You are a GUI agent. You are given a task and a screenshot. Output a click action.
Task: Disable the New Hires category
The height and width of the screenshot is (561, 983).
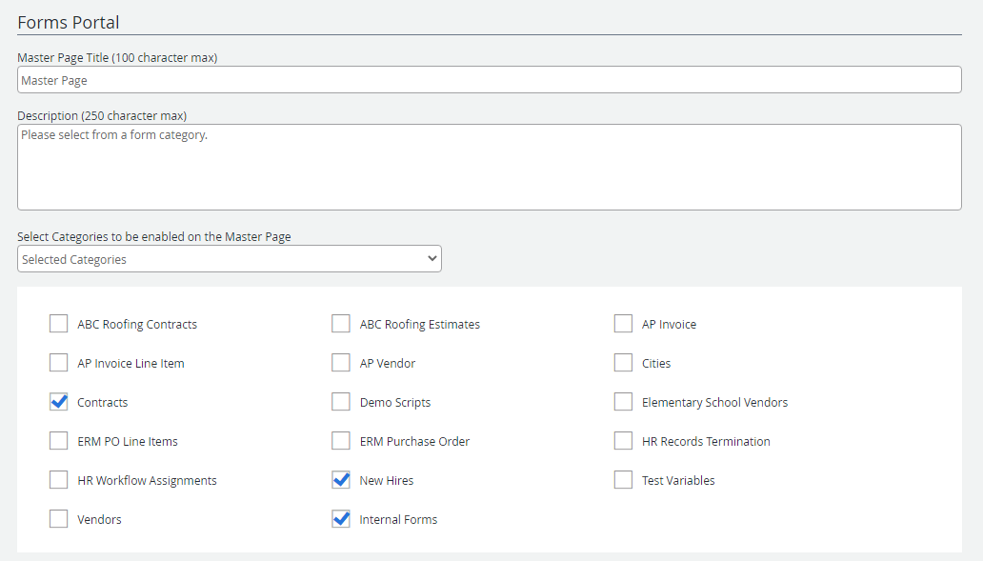coord(341,480)
